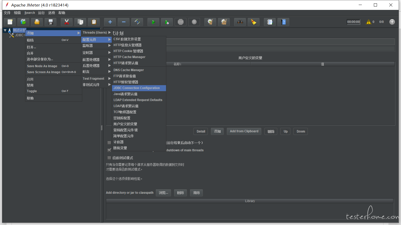This screenshot has height=225, width=401.
Task: Click the Browse (浏览...) button
Action: pyautogui.click(x=163, y=193)
